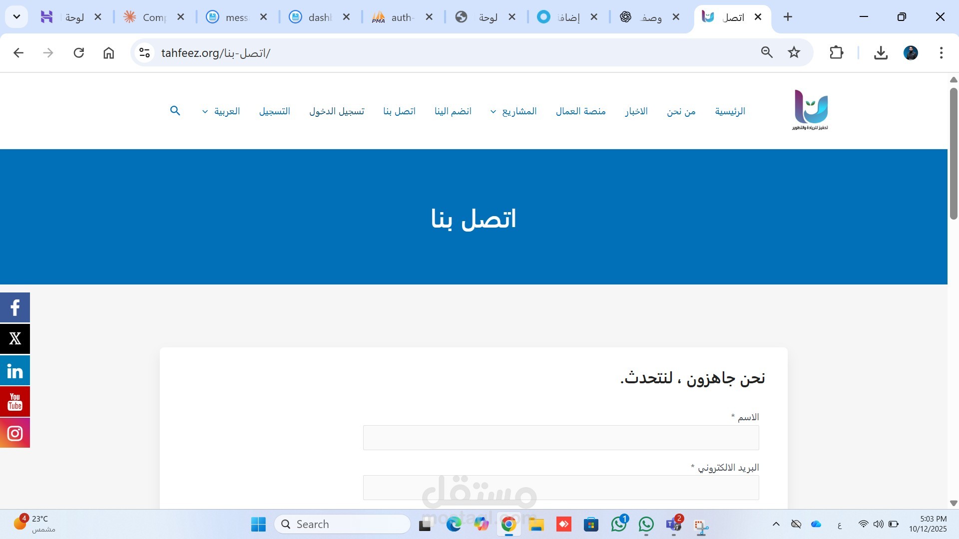959x539 pixels.
Task: Click the تسجيل الدخول link
Action: coord(337,111)
